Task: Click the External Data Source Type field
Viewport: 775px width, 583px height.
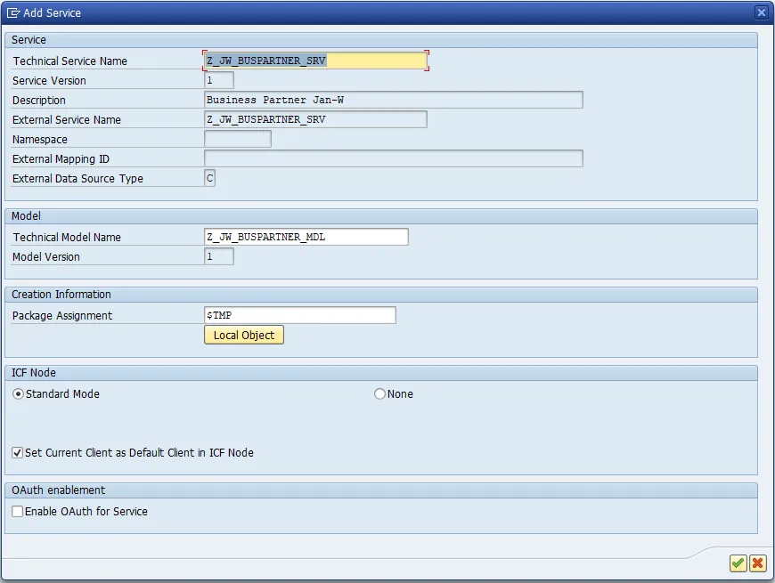Action: coord(210,178)
